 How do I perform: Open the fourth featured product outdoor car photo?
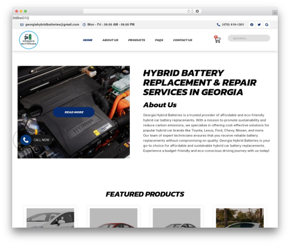pos(240,218)
